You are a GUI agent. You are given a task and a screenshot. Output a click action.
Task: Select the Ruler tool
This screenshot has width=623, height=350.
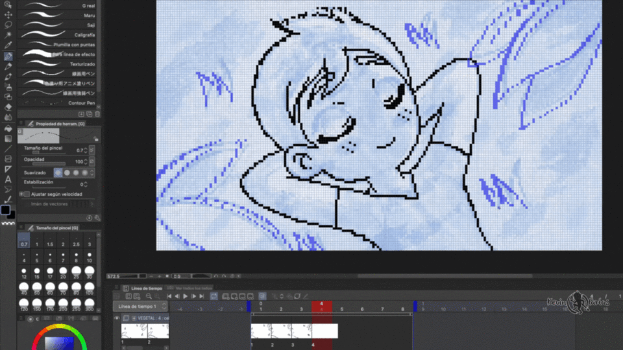[8, 169]
